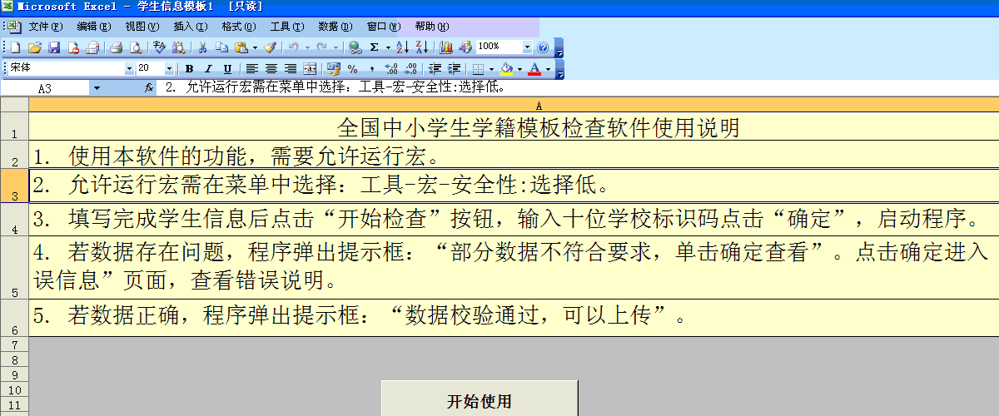Click the Cut scissors icon
The width and height of the screenshot is (999, 416).
coord(202,47)
